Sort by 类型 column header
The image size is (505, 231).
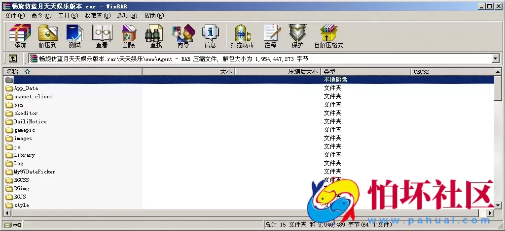pyautogui.click(x=366, y=72)
